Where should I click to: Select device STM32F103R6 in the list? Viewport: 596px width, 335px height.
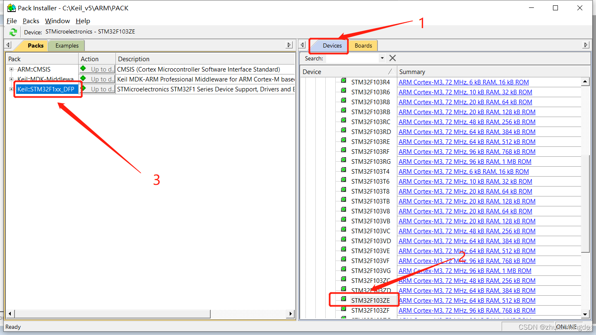click(370, 92)
